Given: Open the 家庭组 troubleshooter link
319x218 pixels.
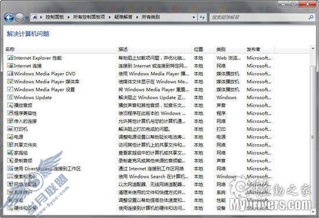Looking at the screenshot, I should 21,153.
